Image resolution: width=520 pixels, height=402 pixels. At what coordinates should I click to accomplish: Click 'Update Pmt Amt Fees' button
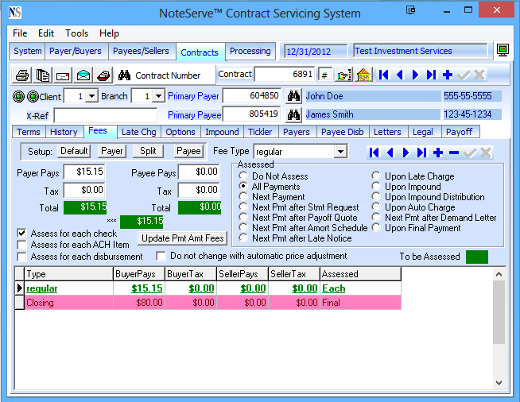(x=182, y=238)
